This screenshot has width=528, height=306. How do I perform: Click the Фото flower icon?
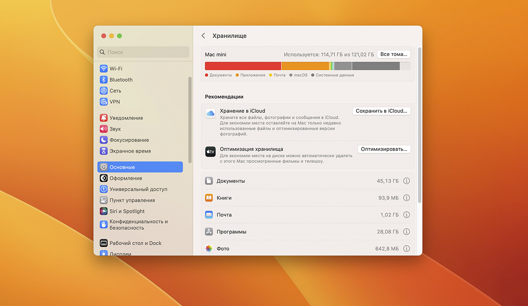click(209, 249)
